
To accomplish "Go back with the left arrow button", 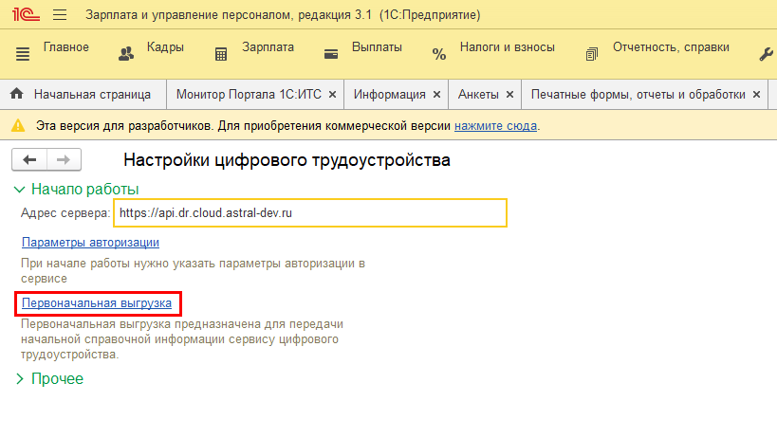I will click(x=30, y=159).
